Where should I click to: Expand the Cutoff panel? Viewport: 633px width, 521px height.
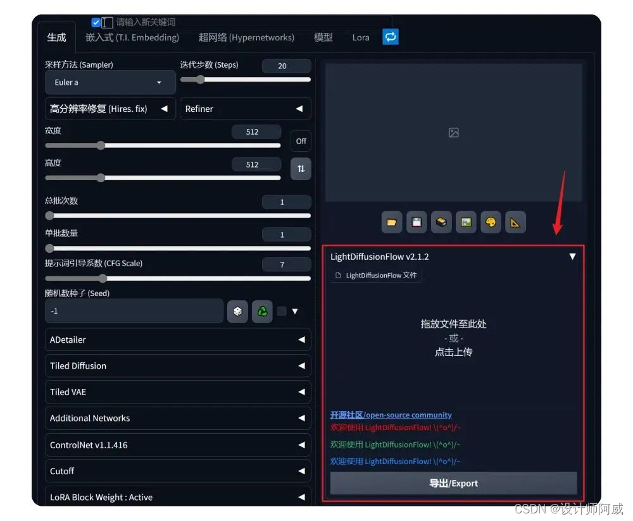(178, 471)
